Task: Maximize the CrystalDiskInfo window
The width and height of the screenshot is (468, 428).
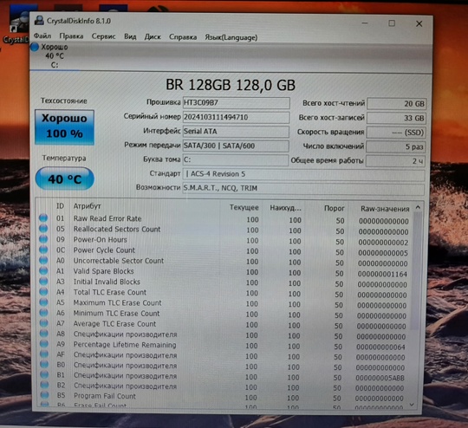Action: [x=392, y=23]
